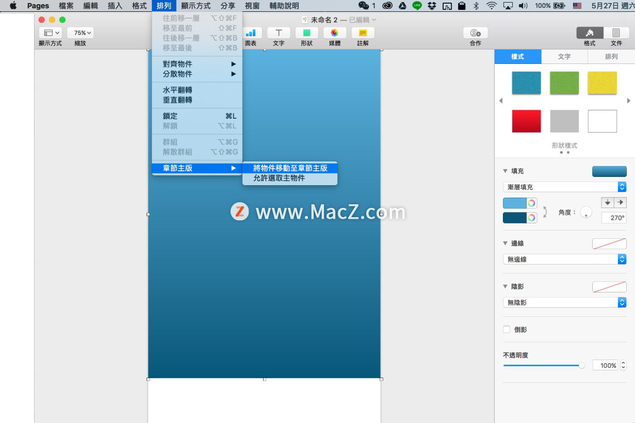
Task: Open the 75% zoom dropdown
Action: pyautogui.click(x=80, y=33)
